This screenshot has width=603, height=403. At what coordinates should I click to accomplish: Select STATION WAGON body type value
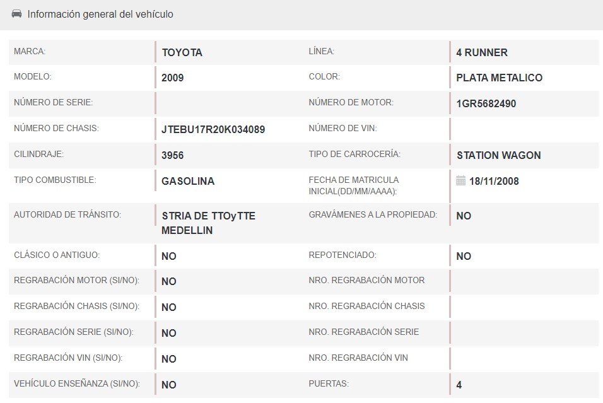pos(498,155)
